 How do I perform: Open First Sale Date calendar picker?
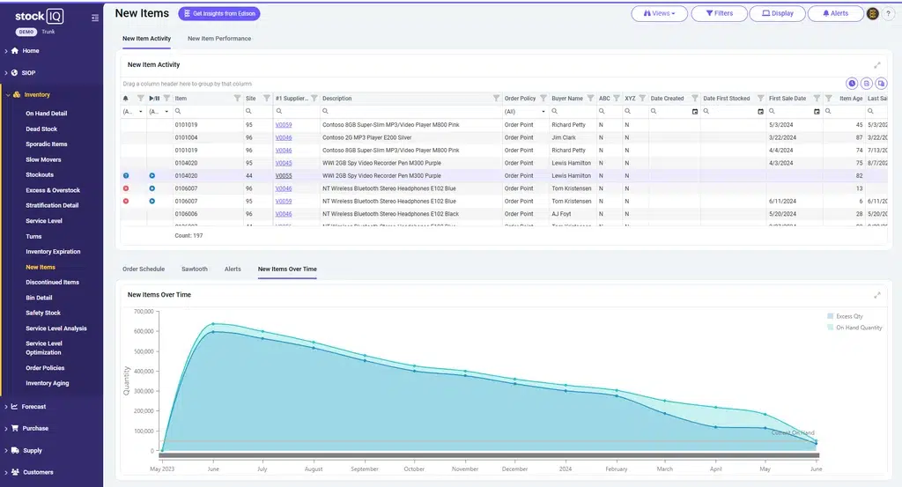(817, 112)
